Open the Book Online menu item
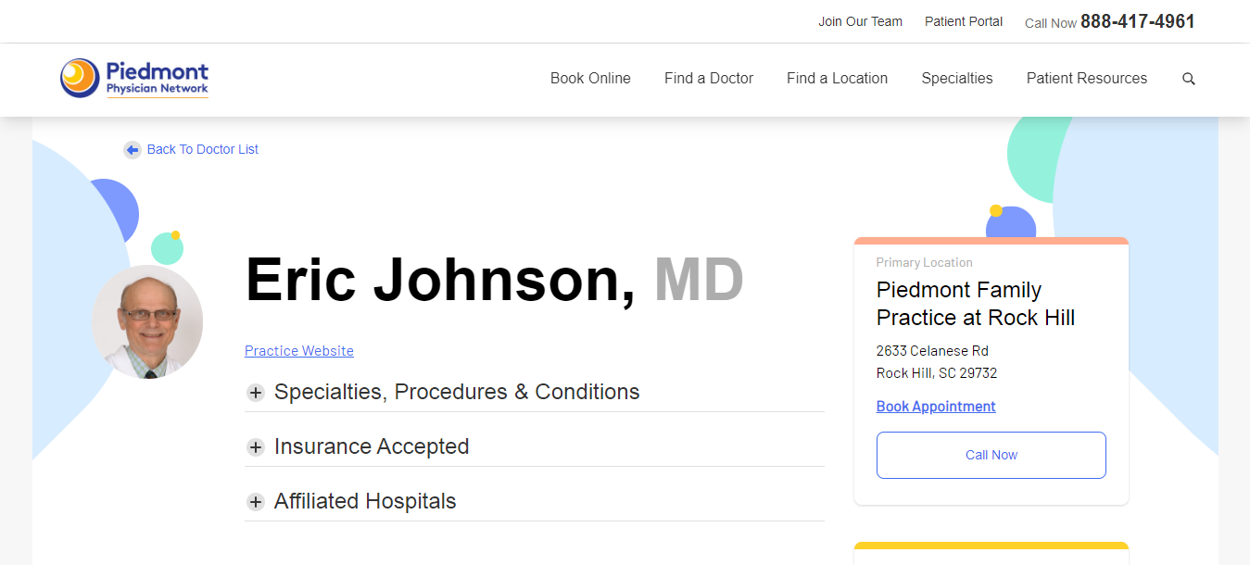This screenshot has height=565, width=1250. (590, 79)
